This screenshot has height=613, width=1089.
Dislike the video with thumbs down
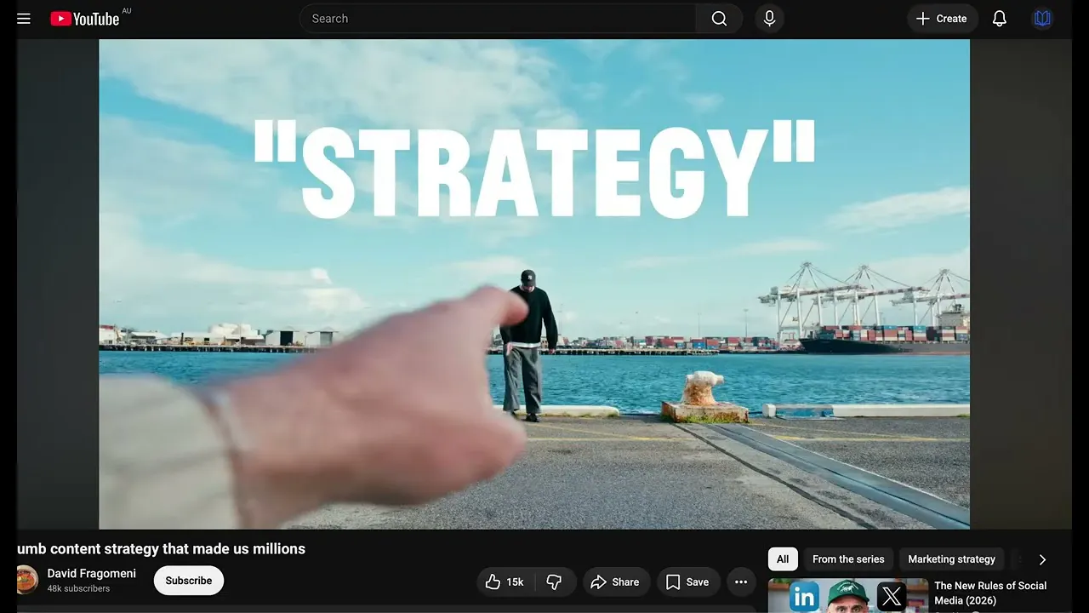(555, 582)
